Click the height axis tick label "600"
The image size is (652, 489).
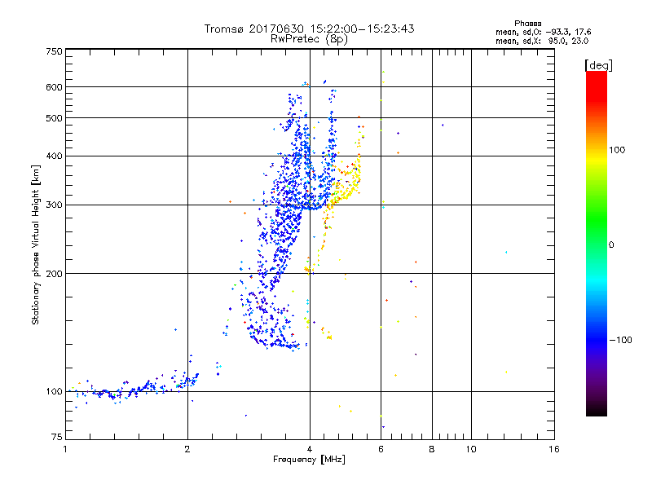(x=54, y=87)
